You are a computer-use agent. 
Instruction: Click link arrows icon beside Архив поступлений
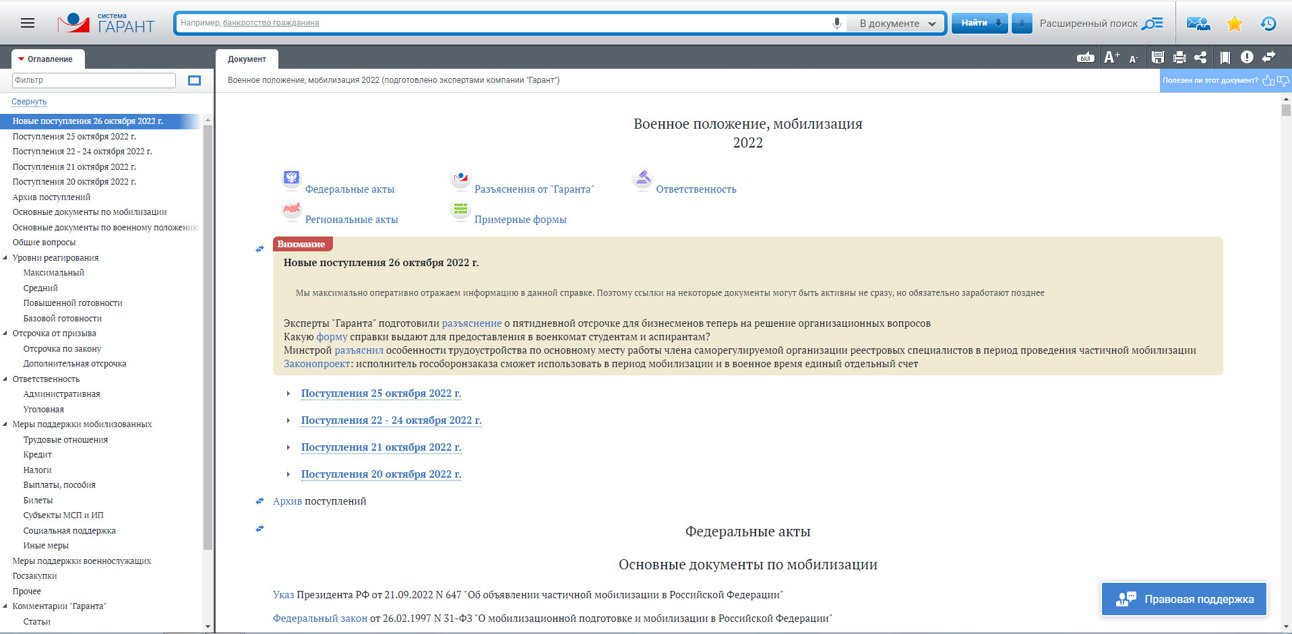pyautogui.click(x=259, y=501)
